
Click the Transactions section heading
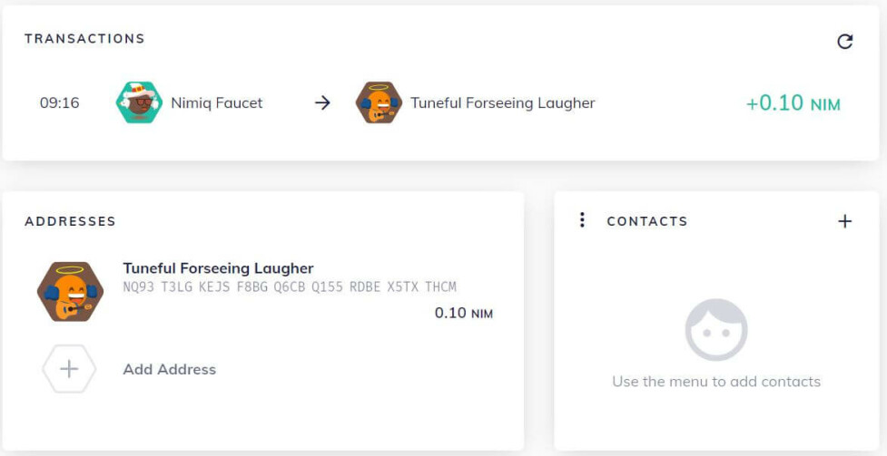pyautogui.click(x=84, y=39)
